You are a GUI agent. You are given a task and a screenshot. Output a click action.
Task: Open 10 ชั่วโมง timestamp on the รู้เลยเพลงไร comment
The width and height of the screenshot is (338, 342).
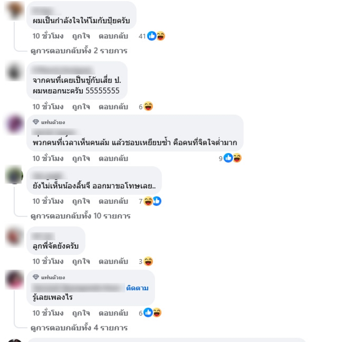click(48, 313)
